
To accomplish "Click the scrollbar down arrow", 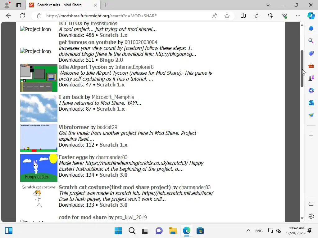I will [302, 218].
